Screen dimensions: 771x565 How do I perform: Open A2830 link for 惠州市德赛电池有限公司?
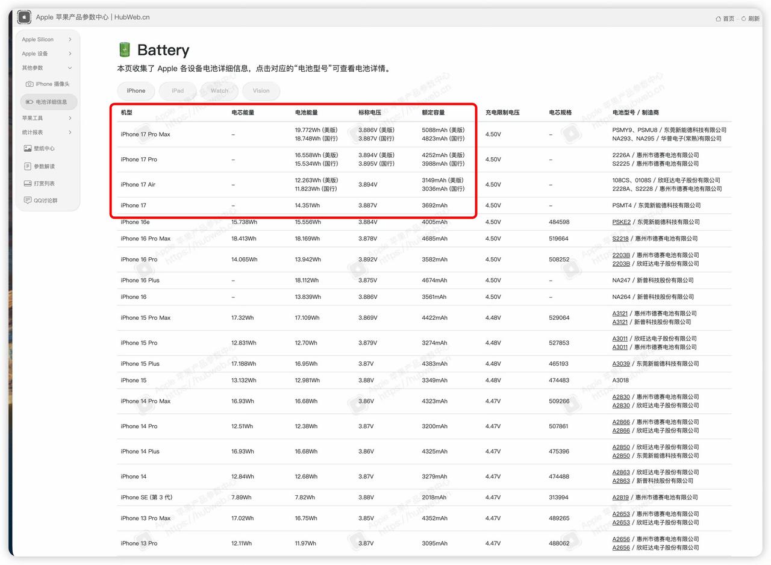pos(621,397)
